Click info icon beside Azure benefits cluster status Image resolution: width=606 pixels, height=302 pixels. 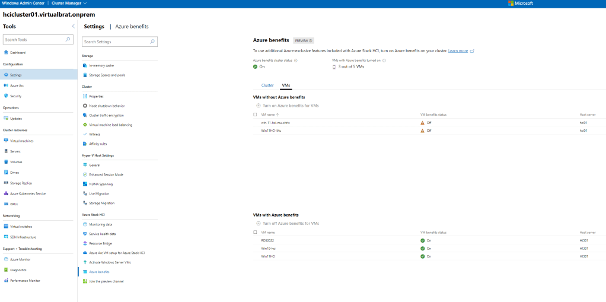coord(296,60)
